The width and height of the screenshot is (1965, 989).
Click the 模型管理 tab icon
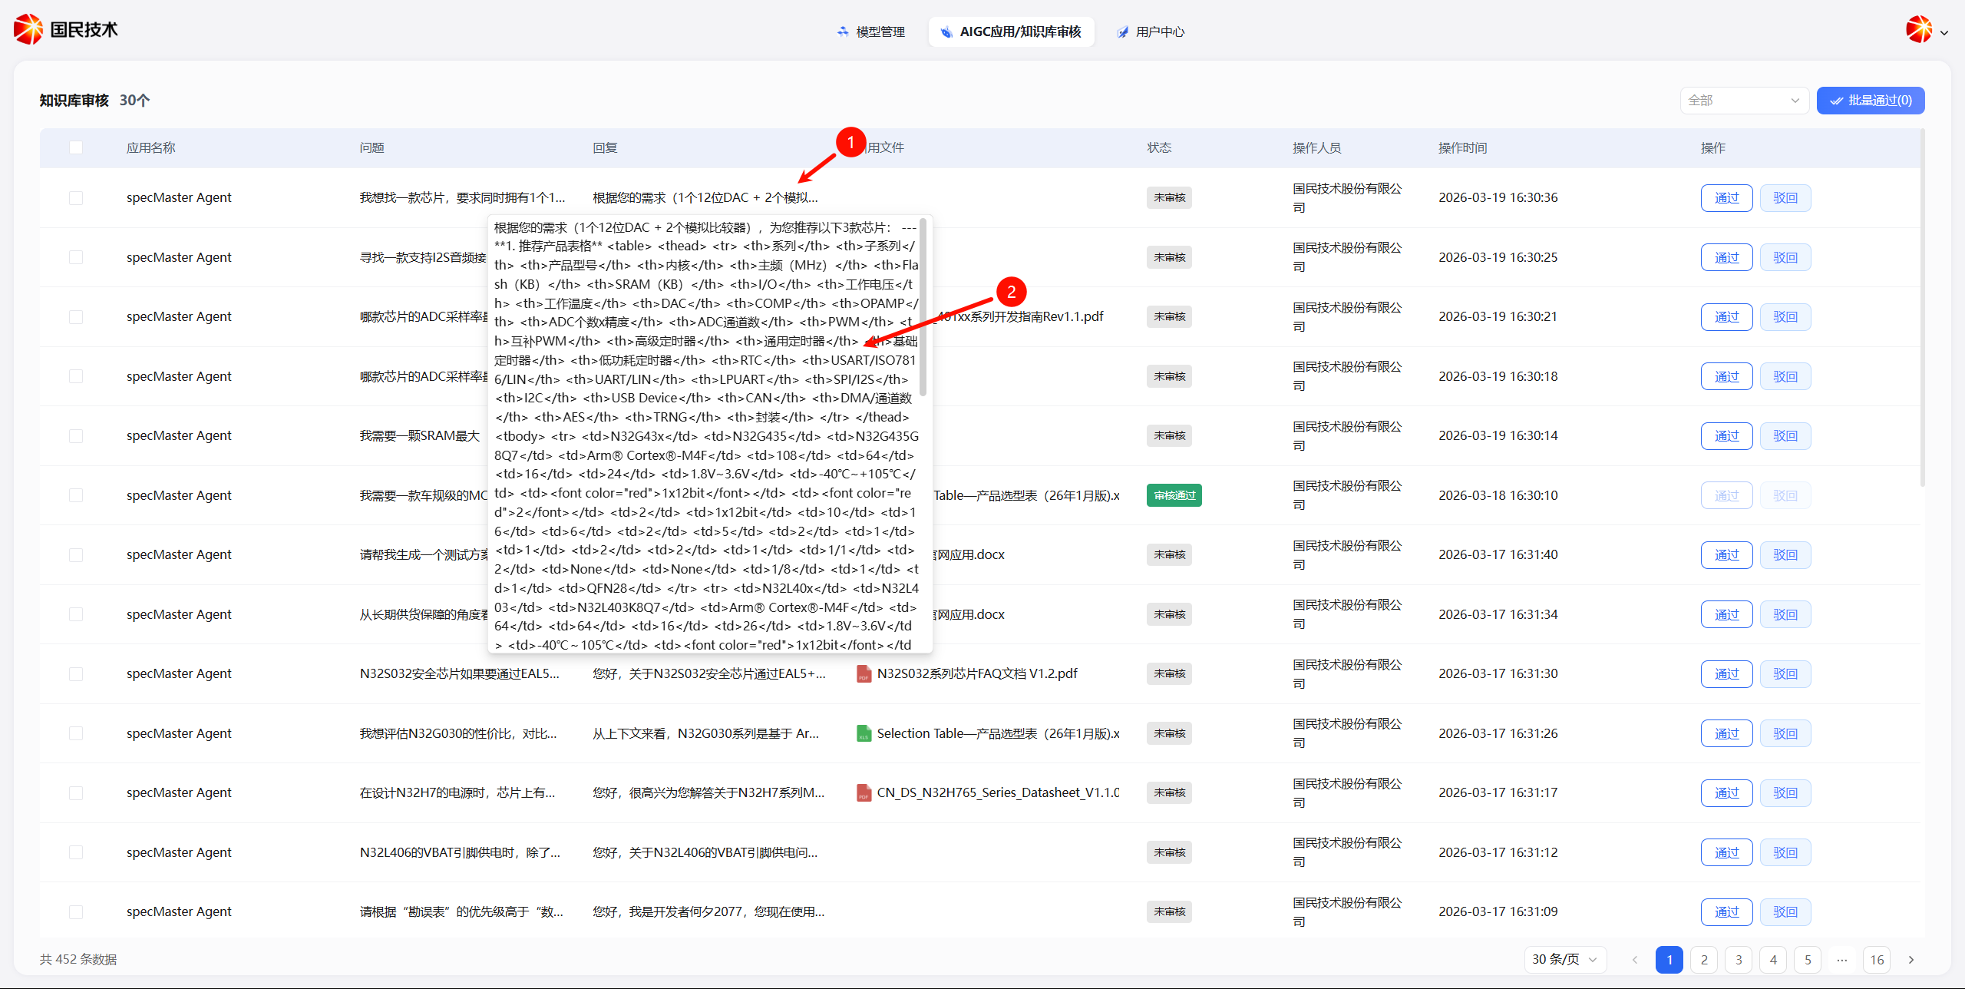coord(843,31)
